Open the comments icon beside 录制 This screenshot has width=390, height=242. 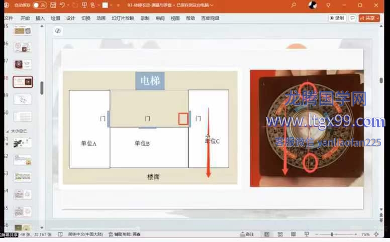pos(353,18)
